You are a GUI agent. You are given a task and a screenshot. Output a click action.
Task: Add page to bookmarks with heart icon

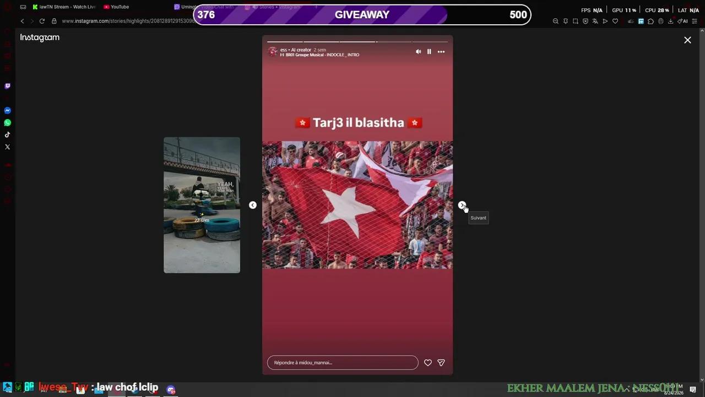[x=615, y=21]
